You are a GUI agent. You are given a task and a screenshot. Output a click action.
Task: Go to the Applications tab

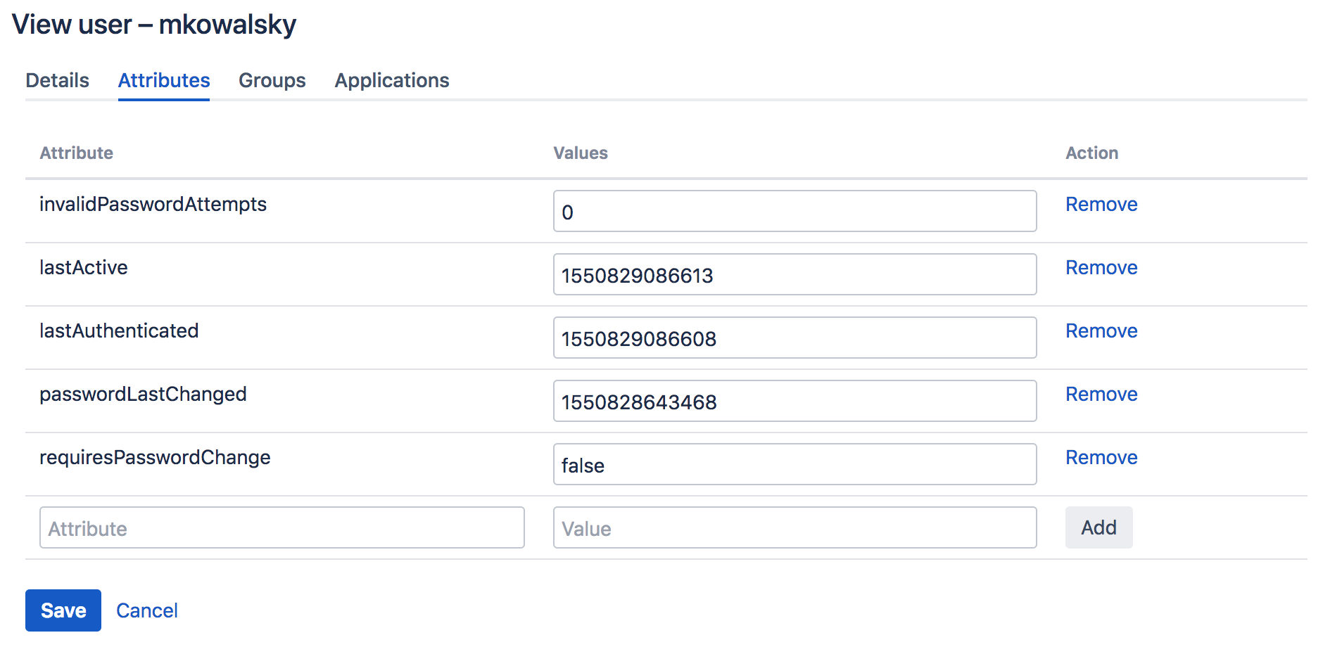point(391,81)
